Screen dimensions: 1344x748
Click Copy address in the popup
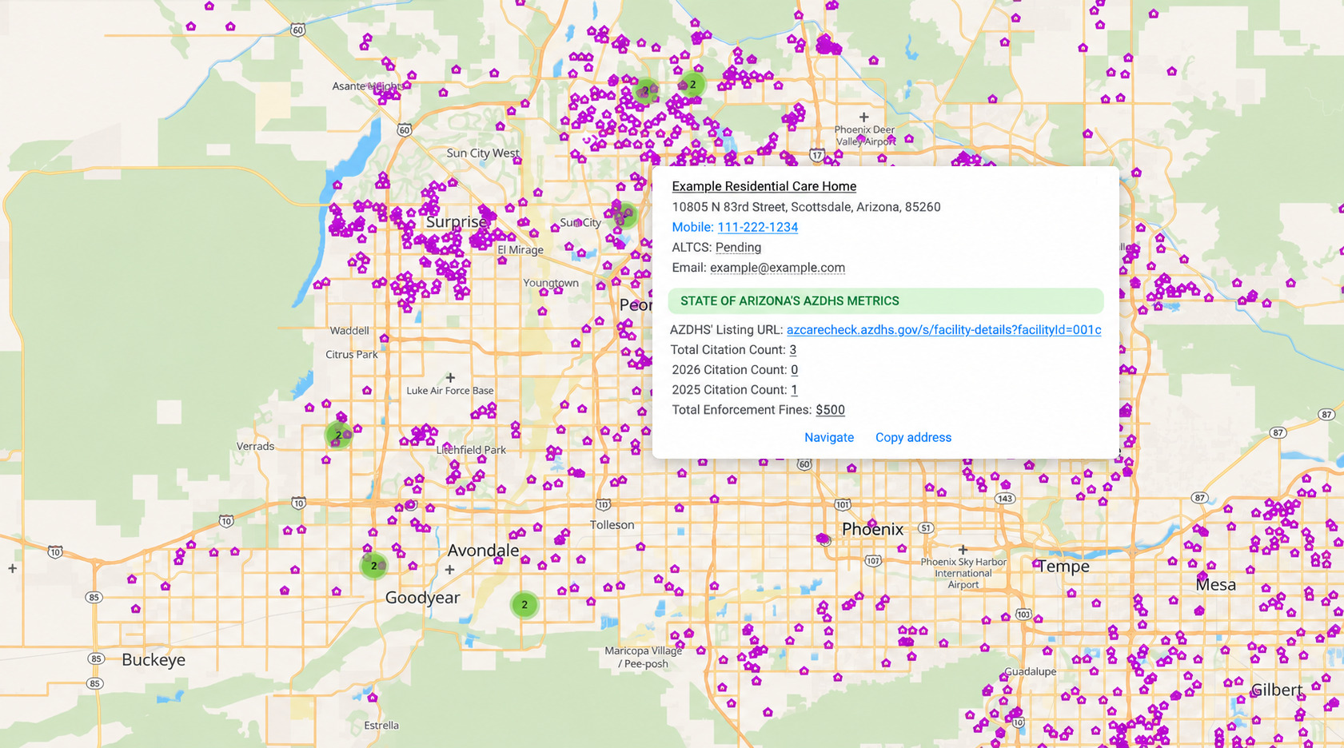coord(913,437)
